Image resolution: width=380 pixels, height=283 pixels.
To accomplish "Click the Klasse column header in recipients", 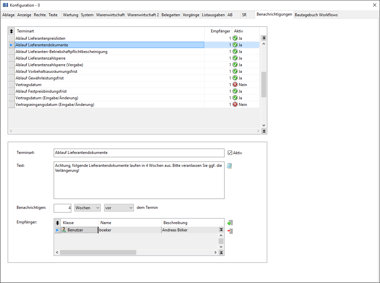I will tap(80, 223).
